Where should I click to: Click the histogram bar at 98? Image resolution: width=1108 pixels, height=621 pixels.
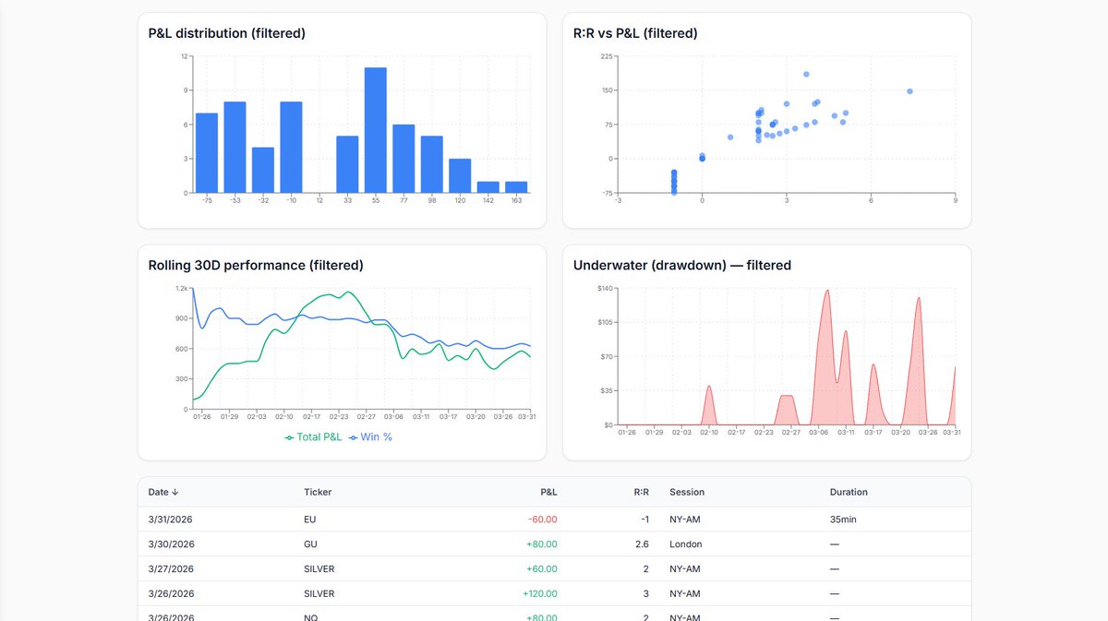432,164
